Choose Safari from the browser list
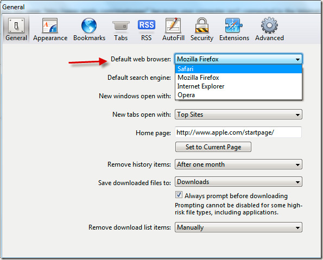 pyautogui.click(x=238, y=69)
